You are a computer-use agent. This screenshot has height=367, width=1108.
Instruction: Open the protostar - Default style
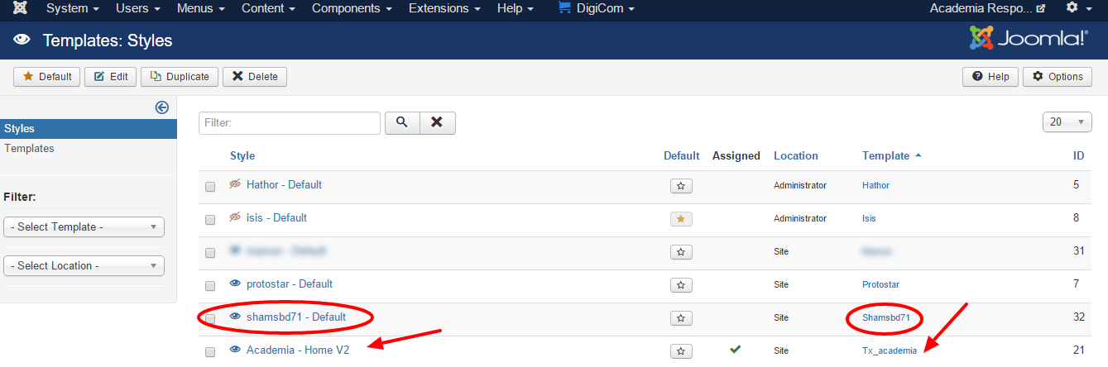click(290, 284)
